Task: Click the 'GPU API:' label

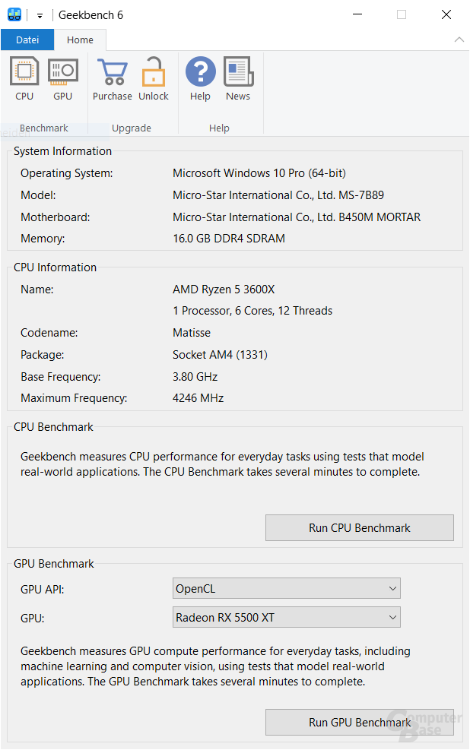Action: [x=42, y=590]
